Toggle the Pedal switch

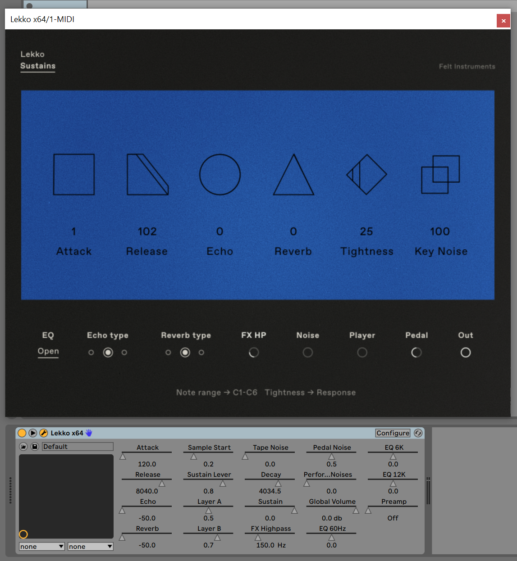click(x=416, y=353)
